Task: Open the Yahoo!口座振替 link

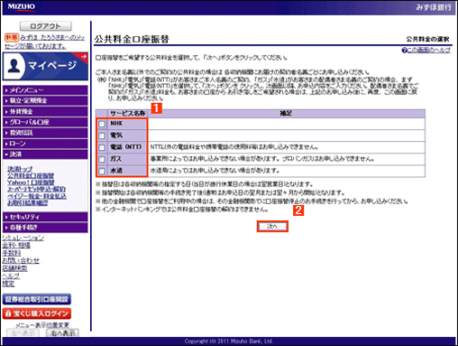Action: tap(31, 182)
